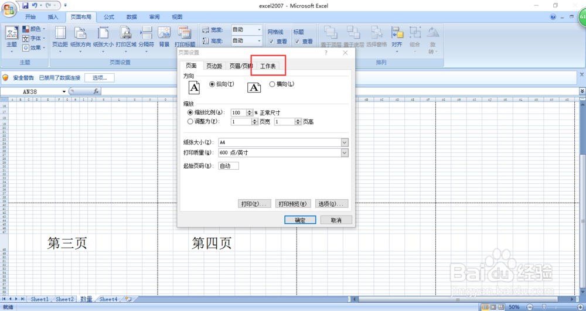Switch to the 页眉/页脚 dialog tab
586x311 pixels.
[x=241, y=66]
